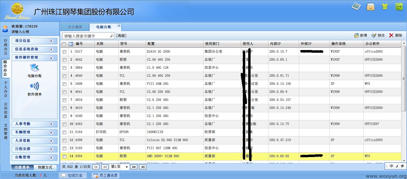The image size is (407, 179).
Task: Click the user avatar icon
Action: pyautogui.click(x=5, y=29)
